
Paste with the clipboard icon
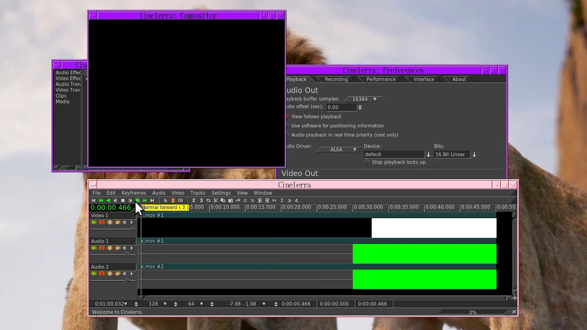click(230, 200)
